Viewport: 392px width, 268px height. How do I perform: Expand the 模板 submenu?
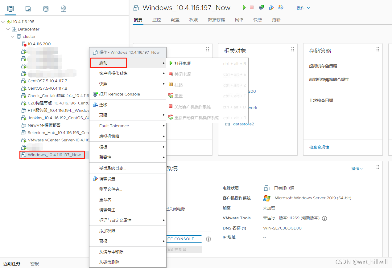pos(128,147)
